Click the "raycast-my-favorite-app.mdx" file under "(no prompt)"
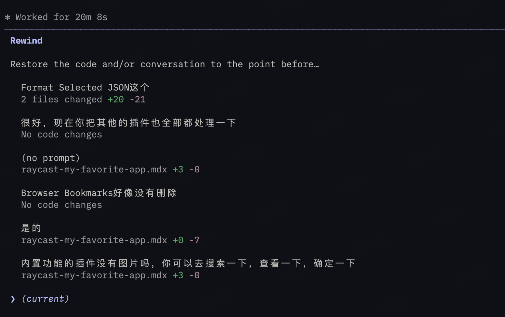The width and height of the screenshot is (505, 317). click(x=94, y=169)
